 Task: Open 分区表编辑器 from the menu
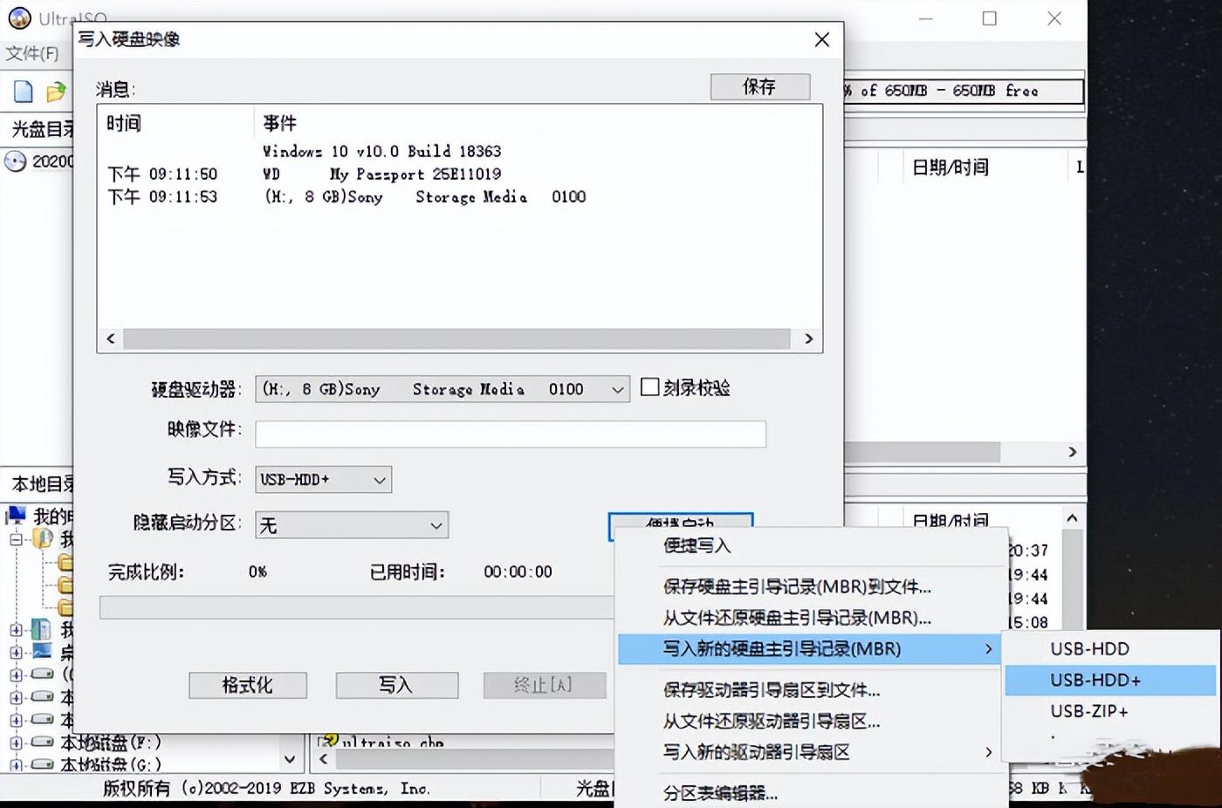pos(720,792)
